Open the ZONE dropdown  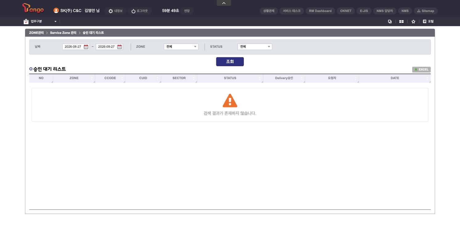pyautogui.click(x=181, y=47)
